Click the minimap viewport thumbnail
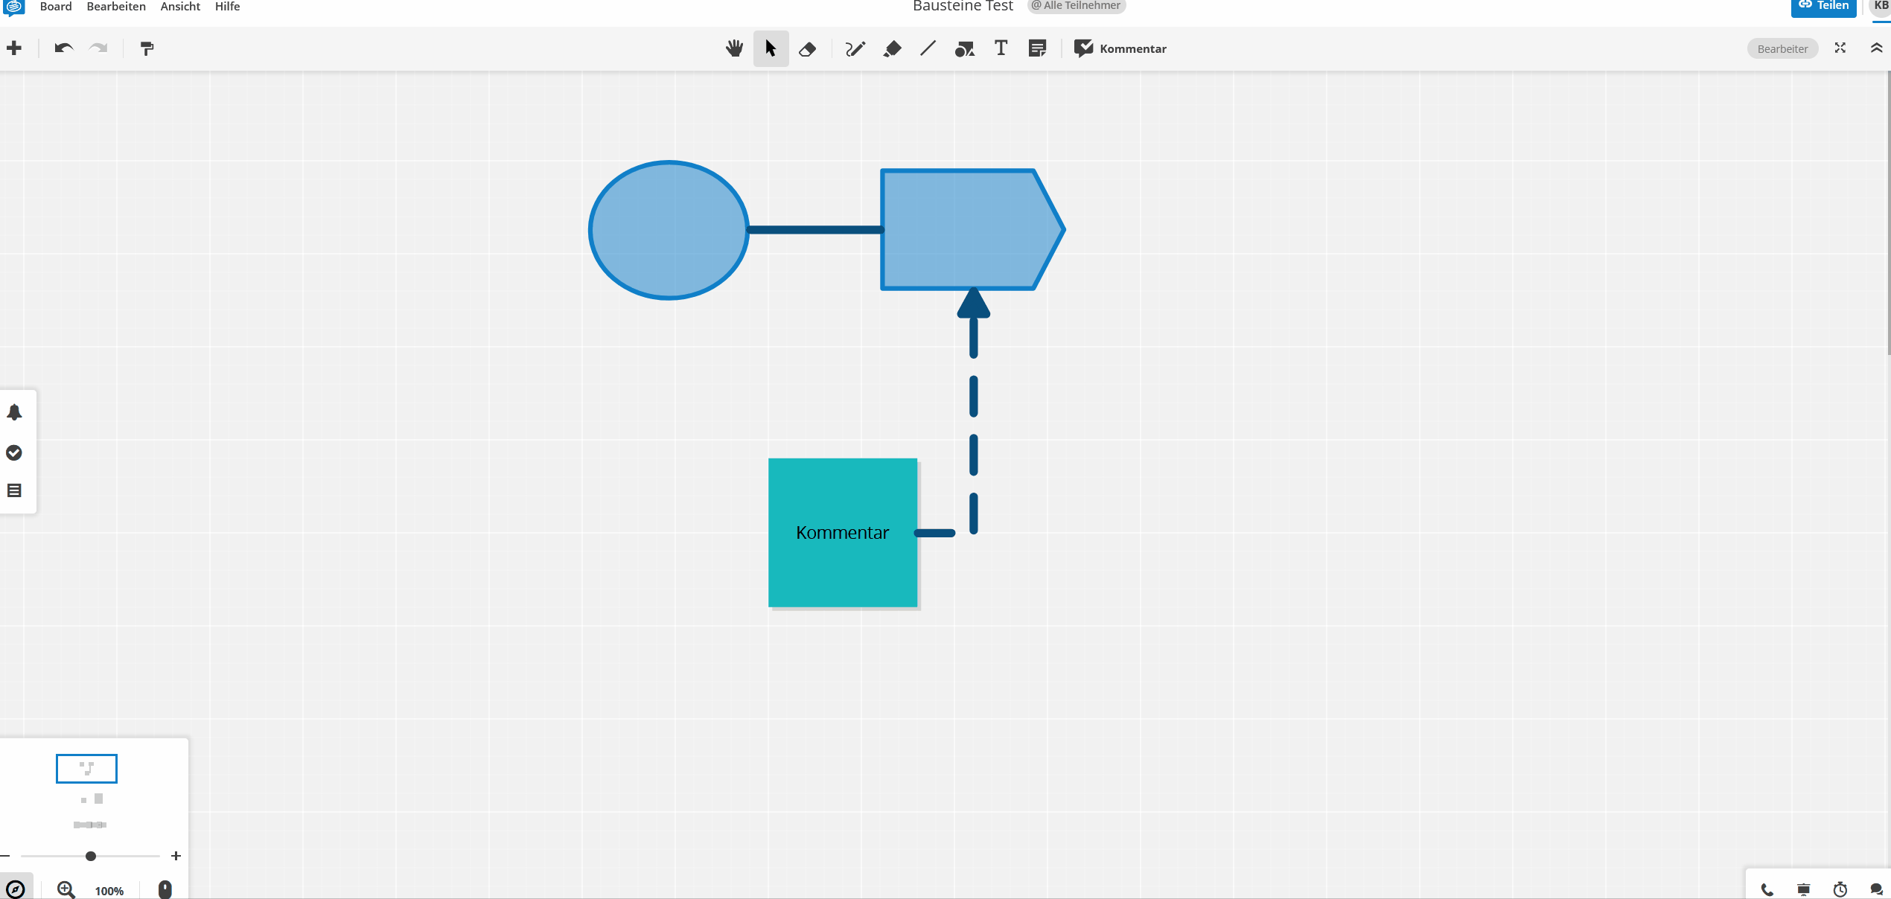 pyautogui.click(x=86, y=769)
